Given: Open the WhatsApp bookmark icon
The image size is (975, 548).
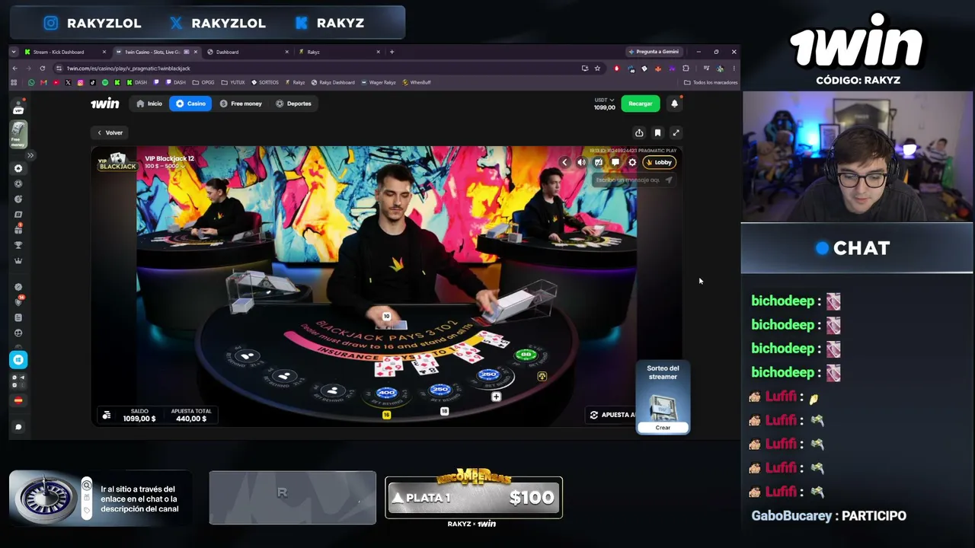Looking at the screenshot, I should coord(31,82).
